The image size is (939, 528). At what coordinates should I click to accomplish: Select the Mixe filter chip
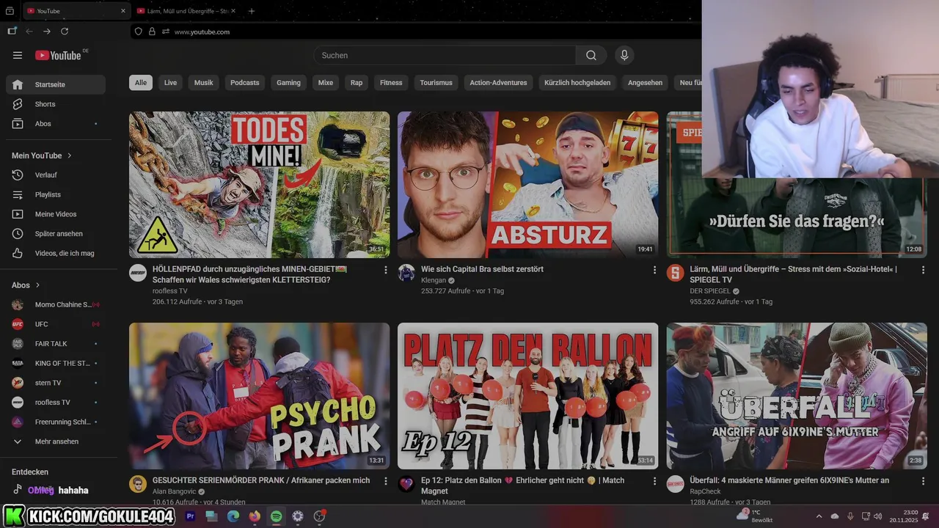[326, 83]
